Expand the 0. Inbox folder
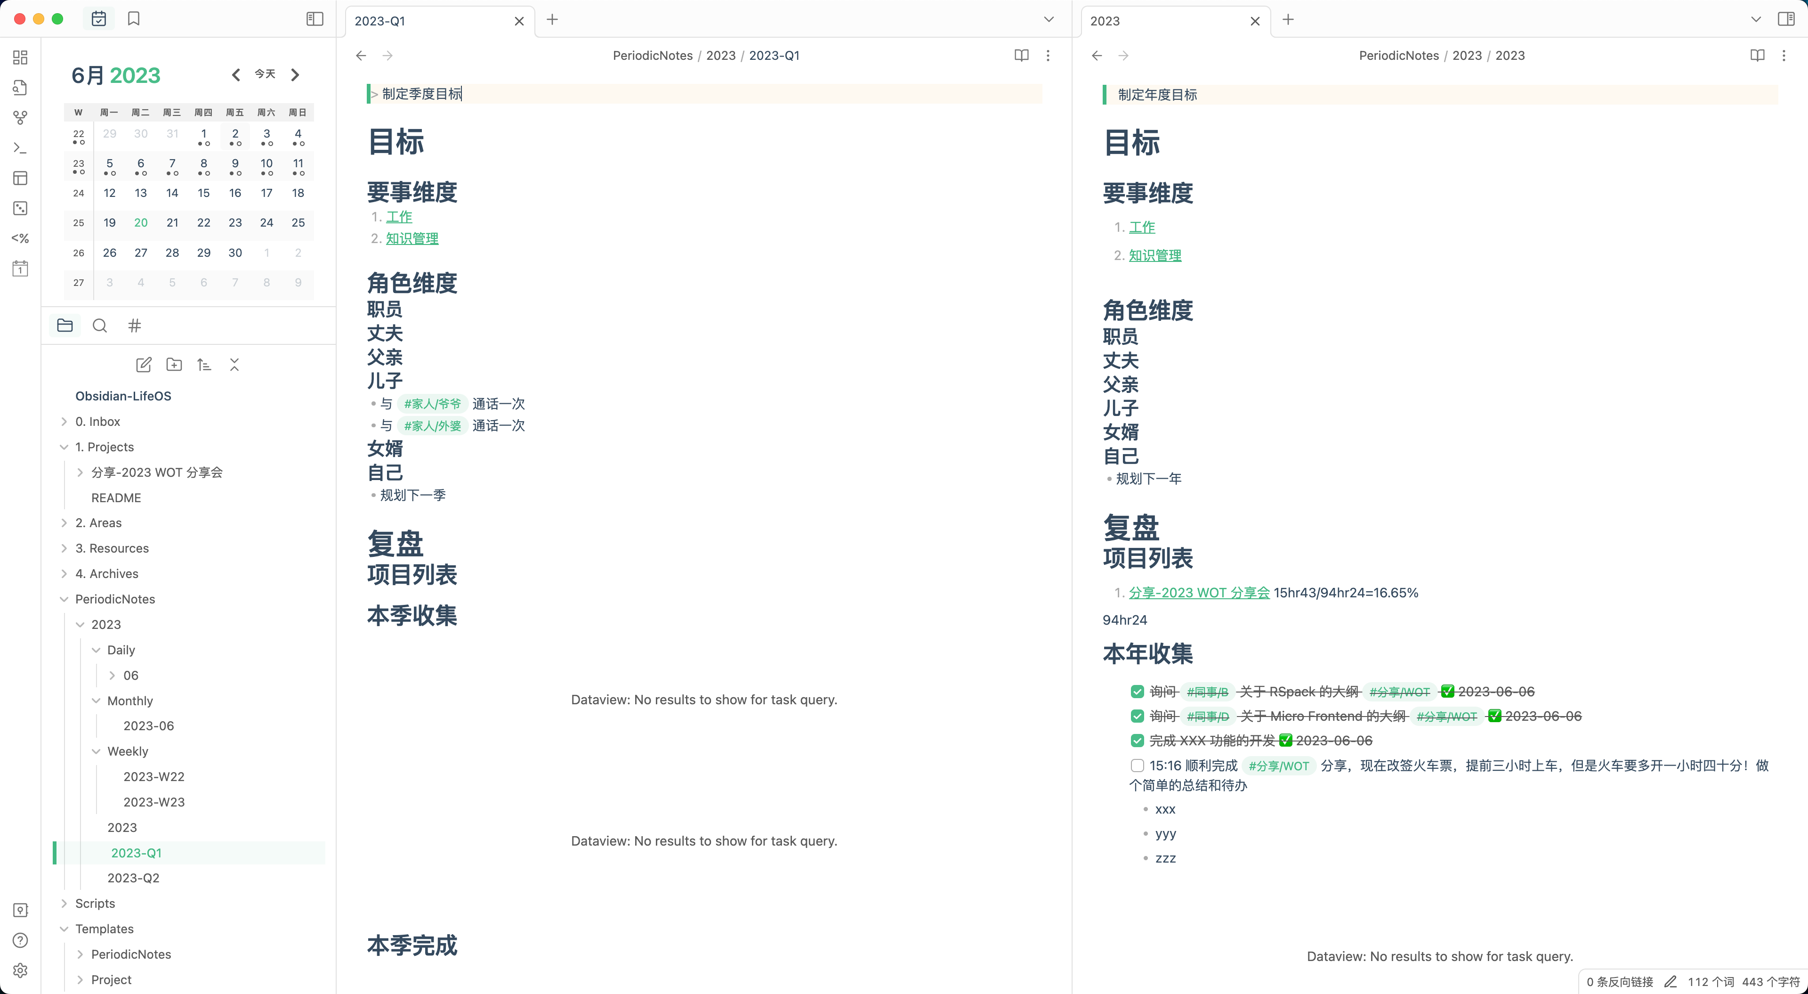Screen dimensions: 1808x994 pyautogui.click(x=64, y=422)
